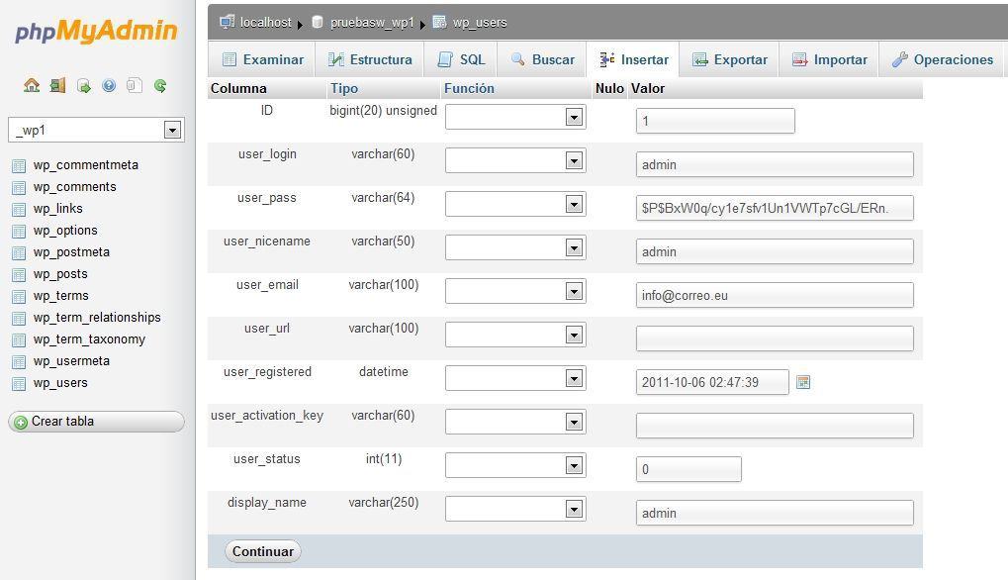Click the ID value field

(715, 121)
